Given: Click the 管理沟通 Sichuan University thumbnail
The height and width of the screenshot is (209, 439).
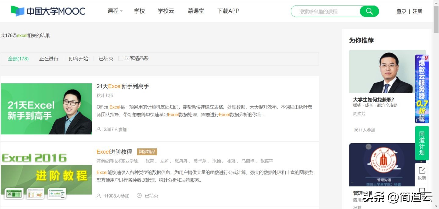Looking at the screenshot, I should pos(382,165).
